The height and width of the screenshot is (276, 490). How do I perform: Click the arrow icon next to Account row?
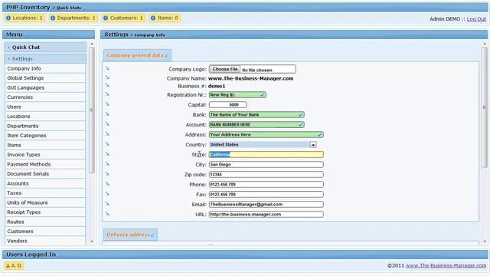point(107,124)
